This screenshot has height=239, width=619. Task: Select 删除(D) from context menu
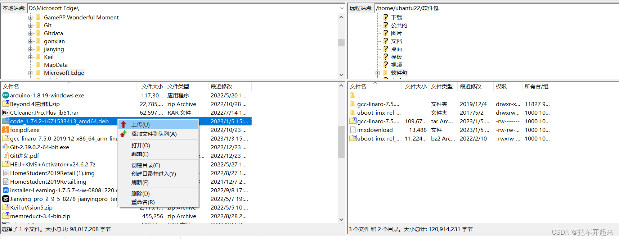click(158, 193)
